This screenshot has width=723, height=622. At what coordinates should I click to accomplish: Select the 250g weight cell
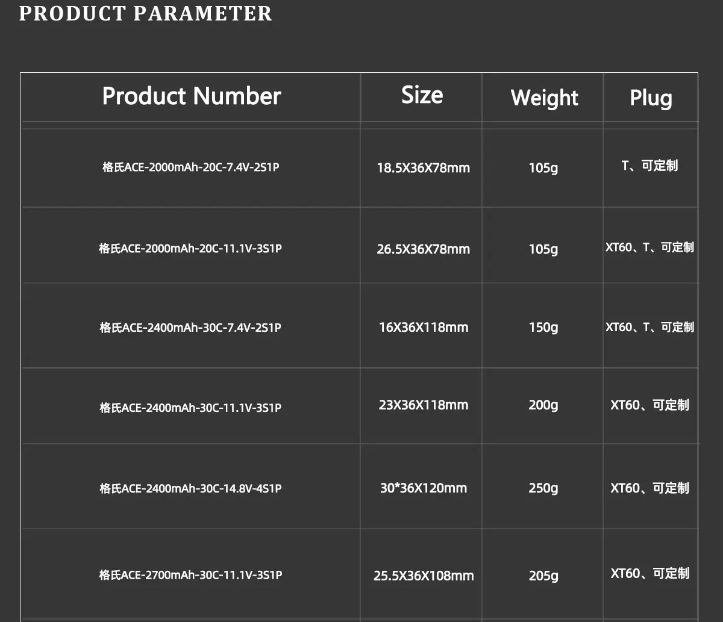(543, 488)
